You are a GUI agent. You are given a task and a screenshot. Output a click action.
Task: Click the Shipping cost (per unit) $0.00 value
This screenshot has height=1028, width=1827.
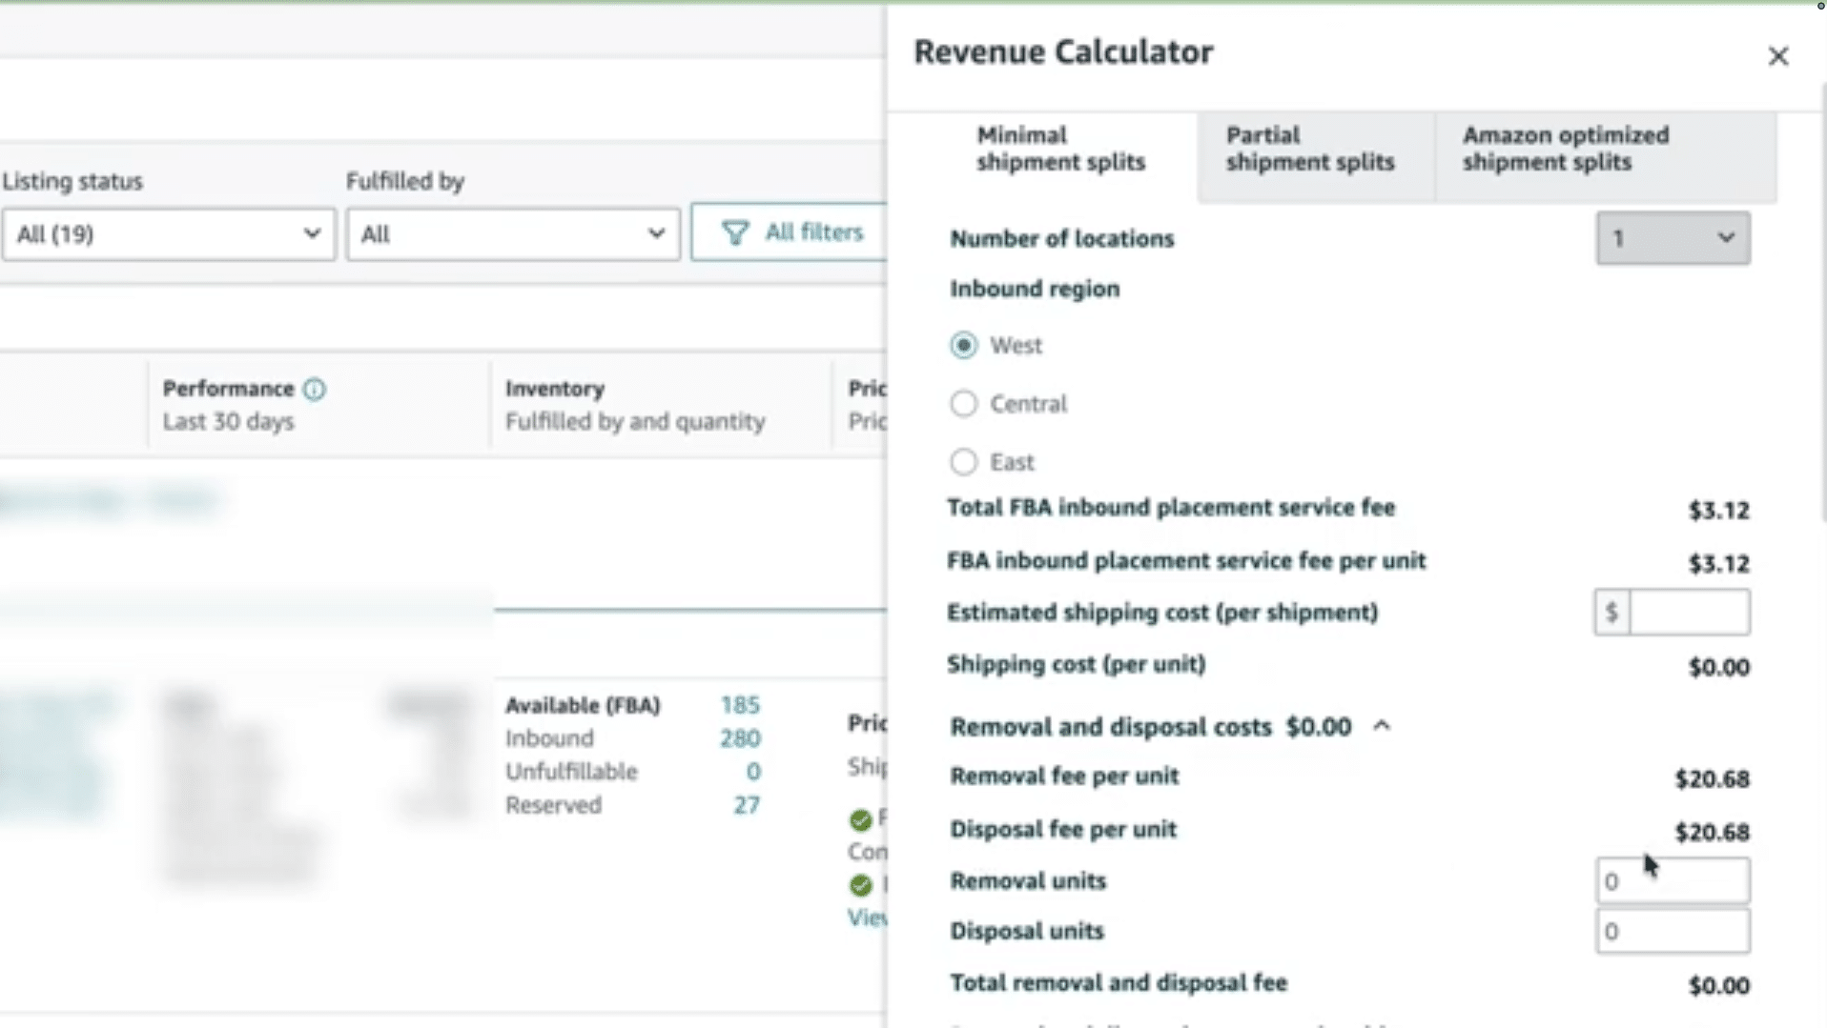coord(1718,667)
